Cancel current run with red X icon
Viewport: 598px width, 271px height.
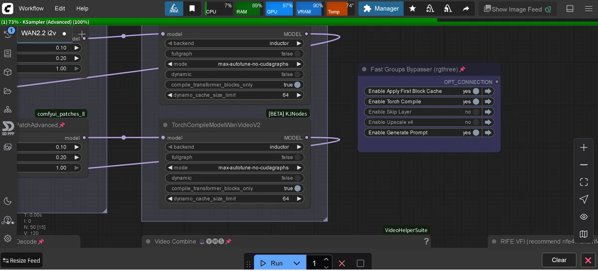click(342, 264)
